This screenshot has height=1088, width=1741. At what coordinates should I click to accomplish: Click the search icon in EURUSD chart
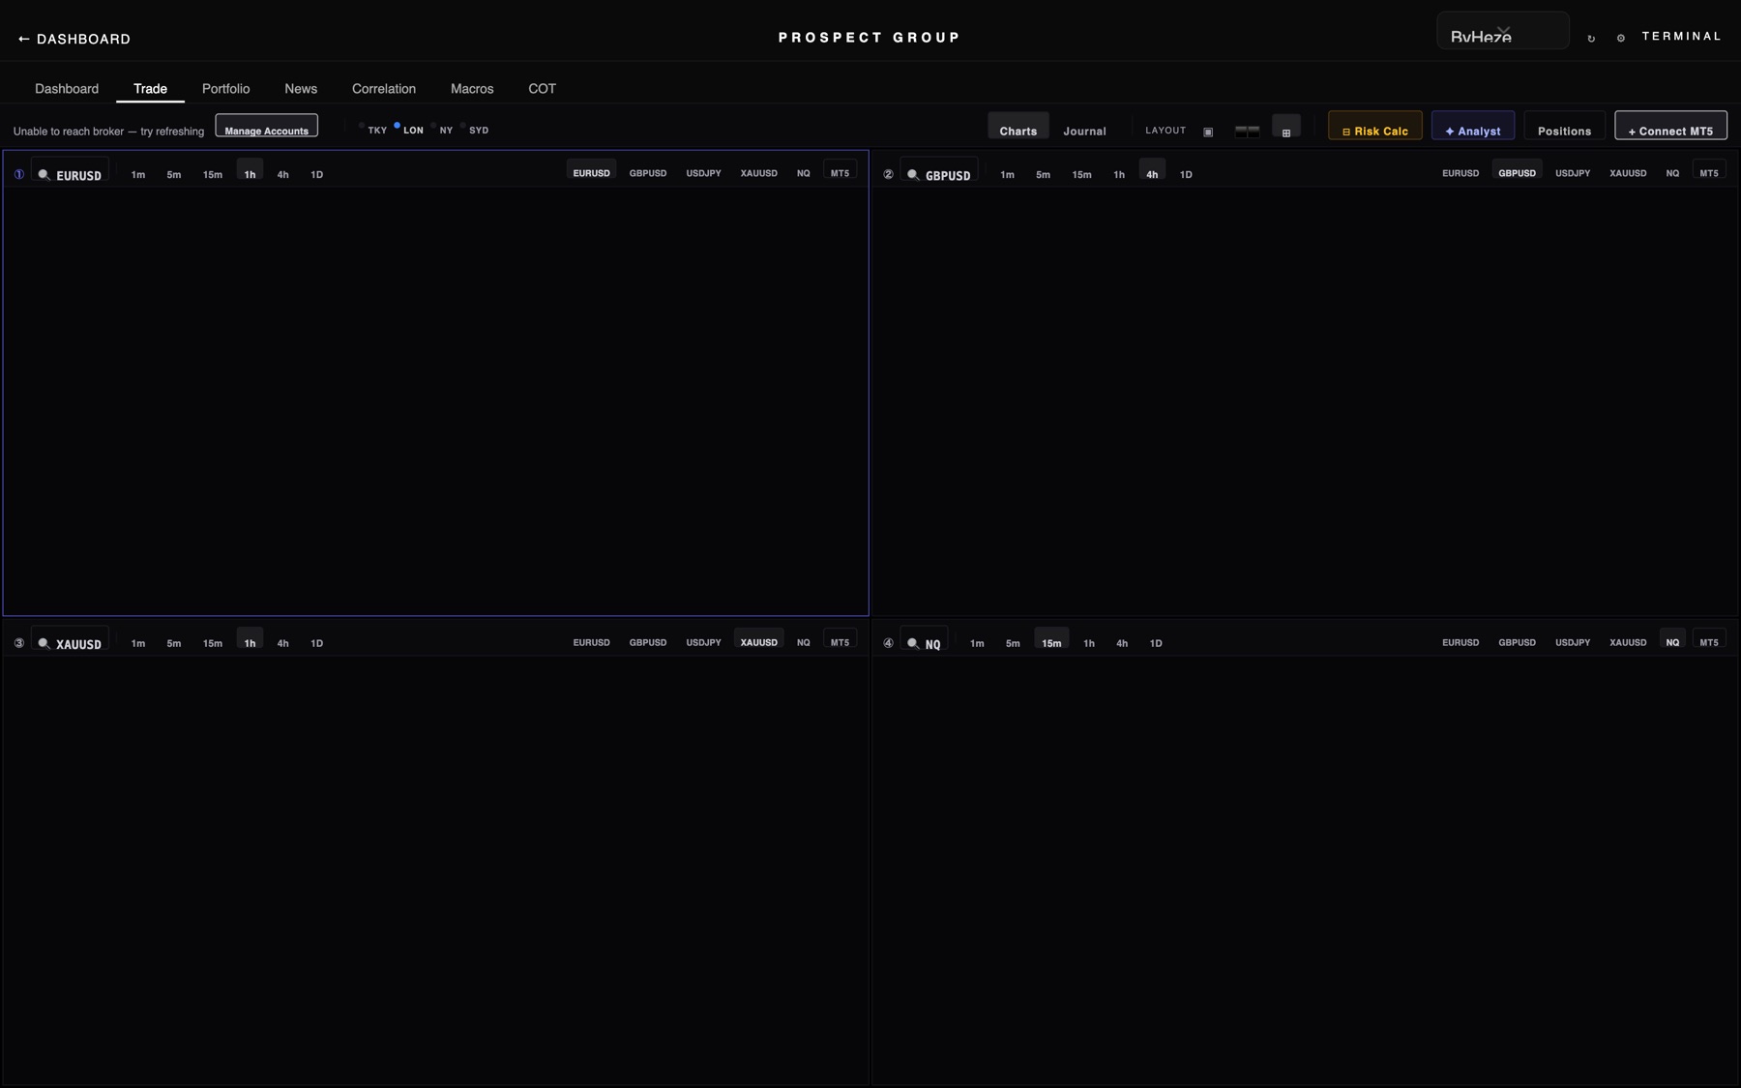44,175
